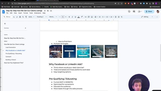Viewport: 161px width, 91px height.
Task: Click the Print icon in the toolbar
Action: tap(20, 17)
